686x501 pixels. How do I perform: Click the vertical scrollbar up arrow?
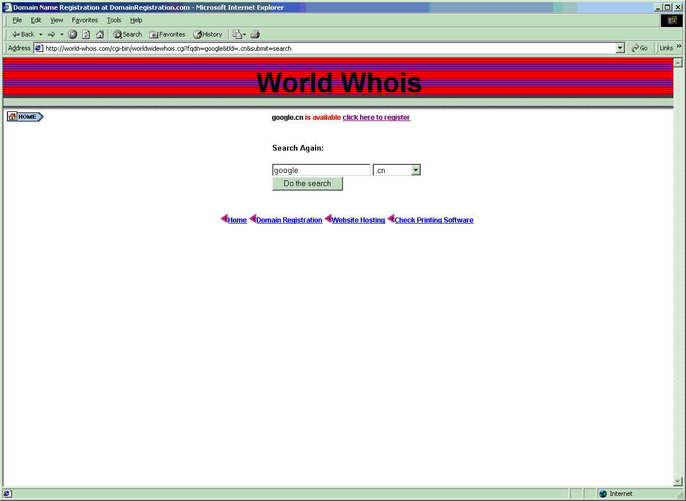click(678, 62)
